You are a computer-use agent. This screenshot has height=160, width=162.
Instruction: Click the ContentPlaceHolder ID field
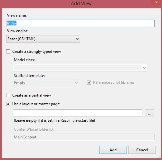point(84,137)
